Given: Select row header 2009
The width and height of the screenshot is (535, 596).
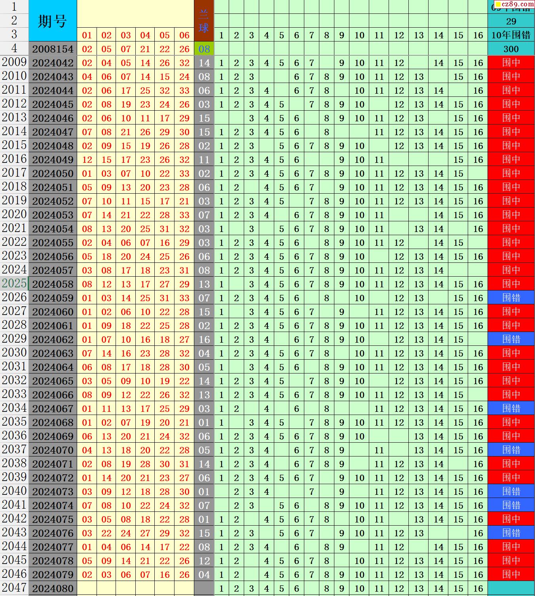Looking at the screenshot, I should coord(14,62).
